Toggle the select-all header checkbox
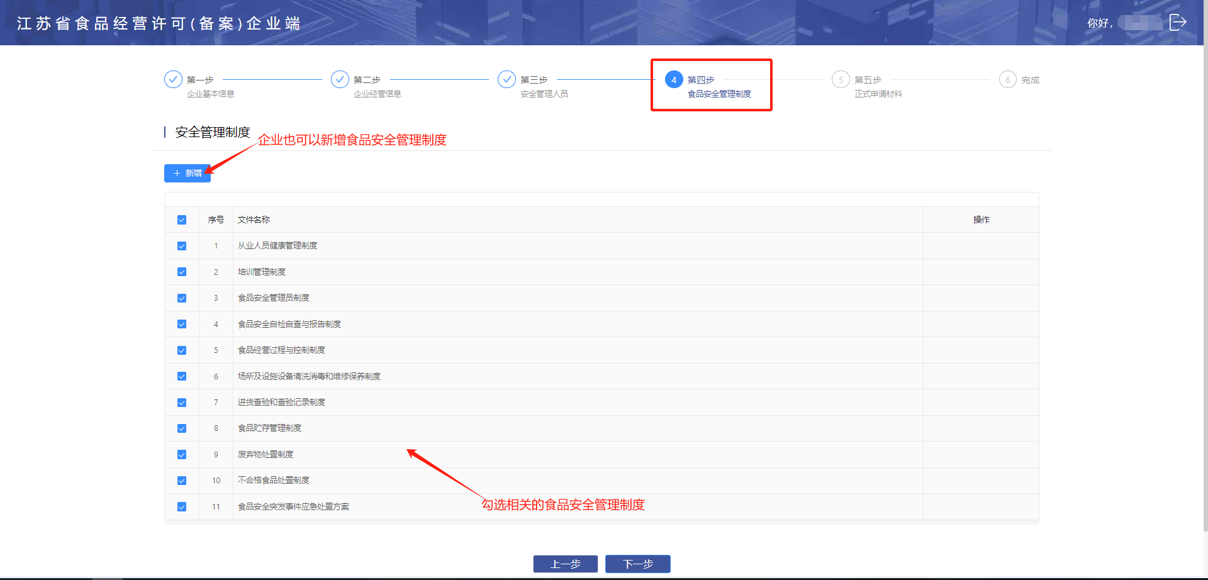1208x580 pixels. pyautogui.click(x=182, y=220)
